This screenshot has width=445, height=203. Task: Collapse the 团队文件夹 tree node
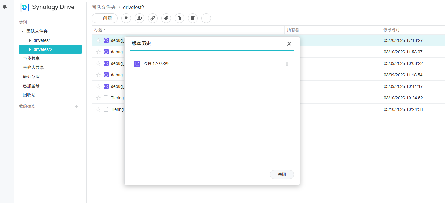click(x=23, y=31)
